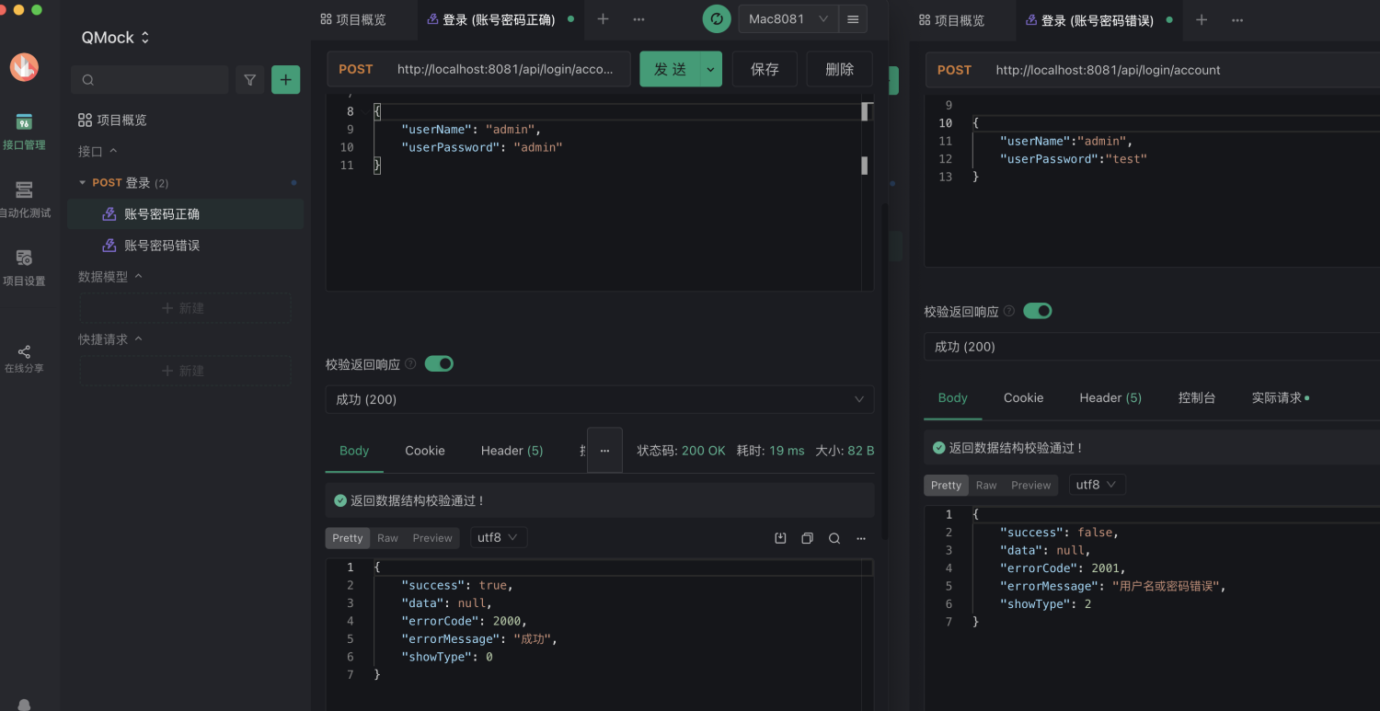Viewport: 1380px width, 711px height.
Task: Collapse the 快捷请求 section
Action: [110, 339]
